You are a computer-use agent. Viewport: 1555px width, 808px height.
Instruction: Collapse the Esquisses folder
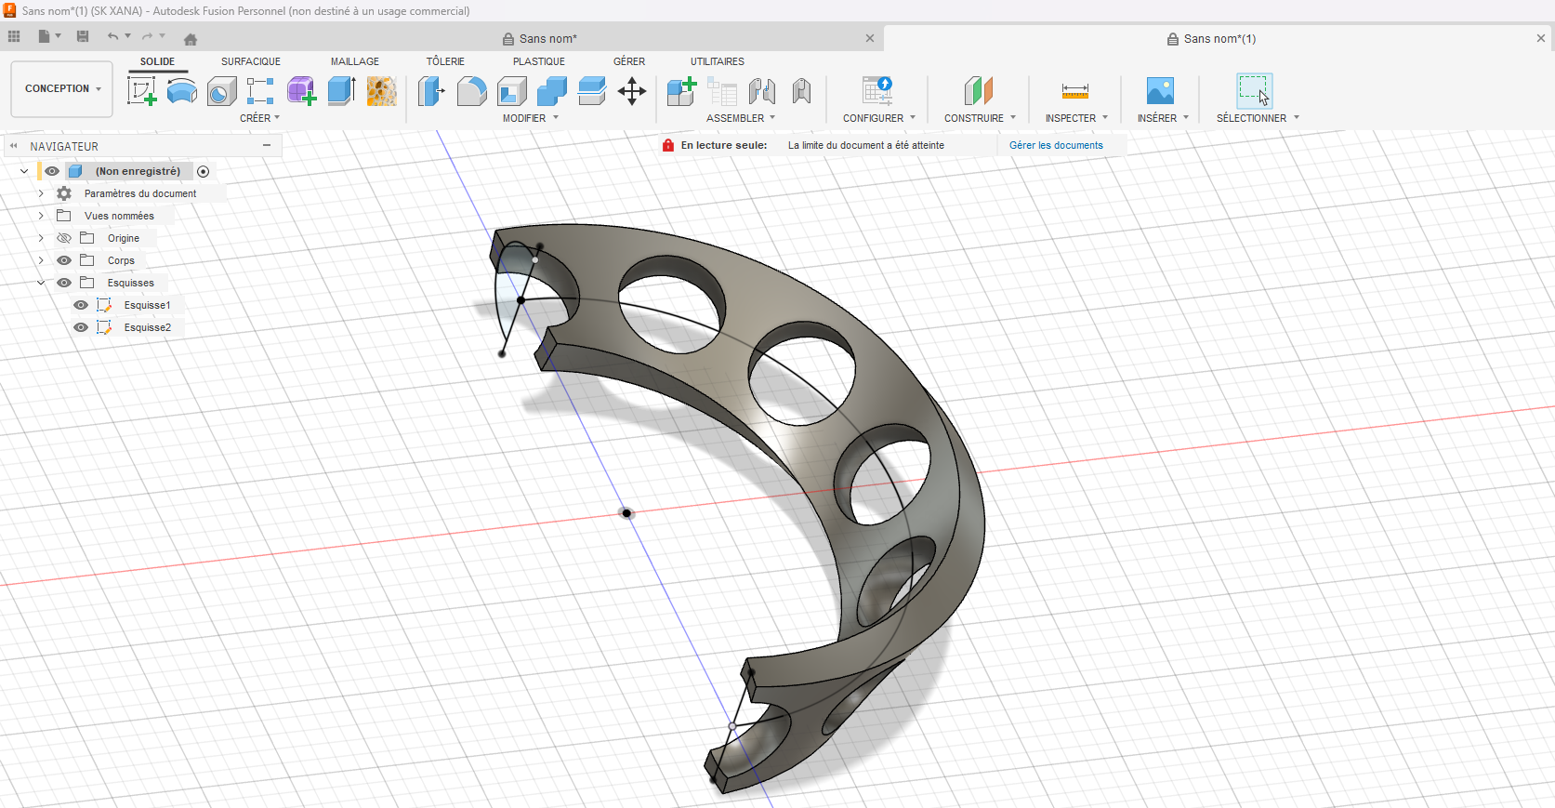(x=41, y=283)
